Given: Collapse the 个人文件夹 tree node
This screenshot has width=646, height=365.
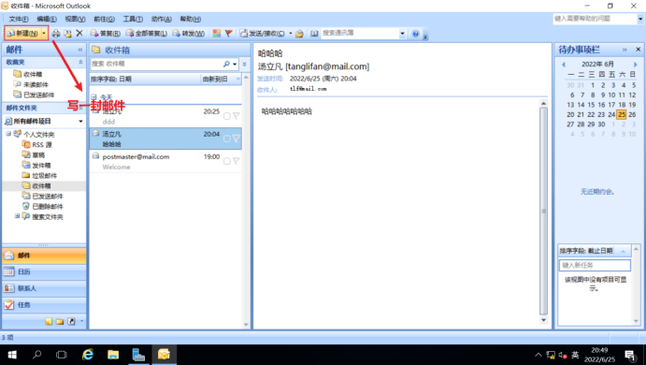Looking at the screenshot, I should coord(8,134).
